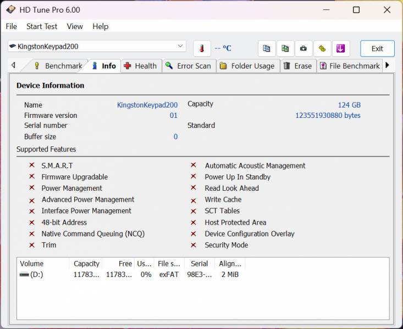Click the Native Command Queuing (NCQ) entry
Image resolution: width=403 pixels, height=329 pixels.
pyautogui.click(x=93, y=234)
